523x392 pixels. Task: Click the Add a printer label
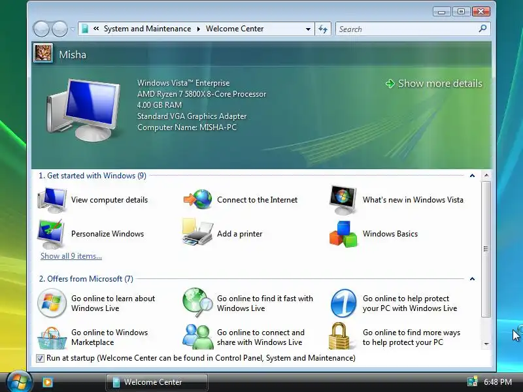tap(239, 234)
